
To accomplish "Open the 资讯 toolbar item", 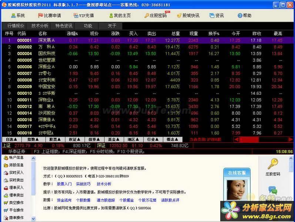I will click(217, 16).
